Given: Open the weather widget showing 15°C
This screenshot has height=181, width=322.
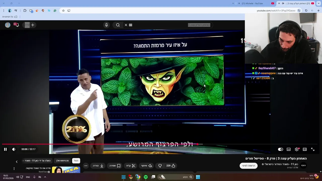Looking at the screenshot, I should tap(310, 177).
